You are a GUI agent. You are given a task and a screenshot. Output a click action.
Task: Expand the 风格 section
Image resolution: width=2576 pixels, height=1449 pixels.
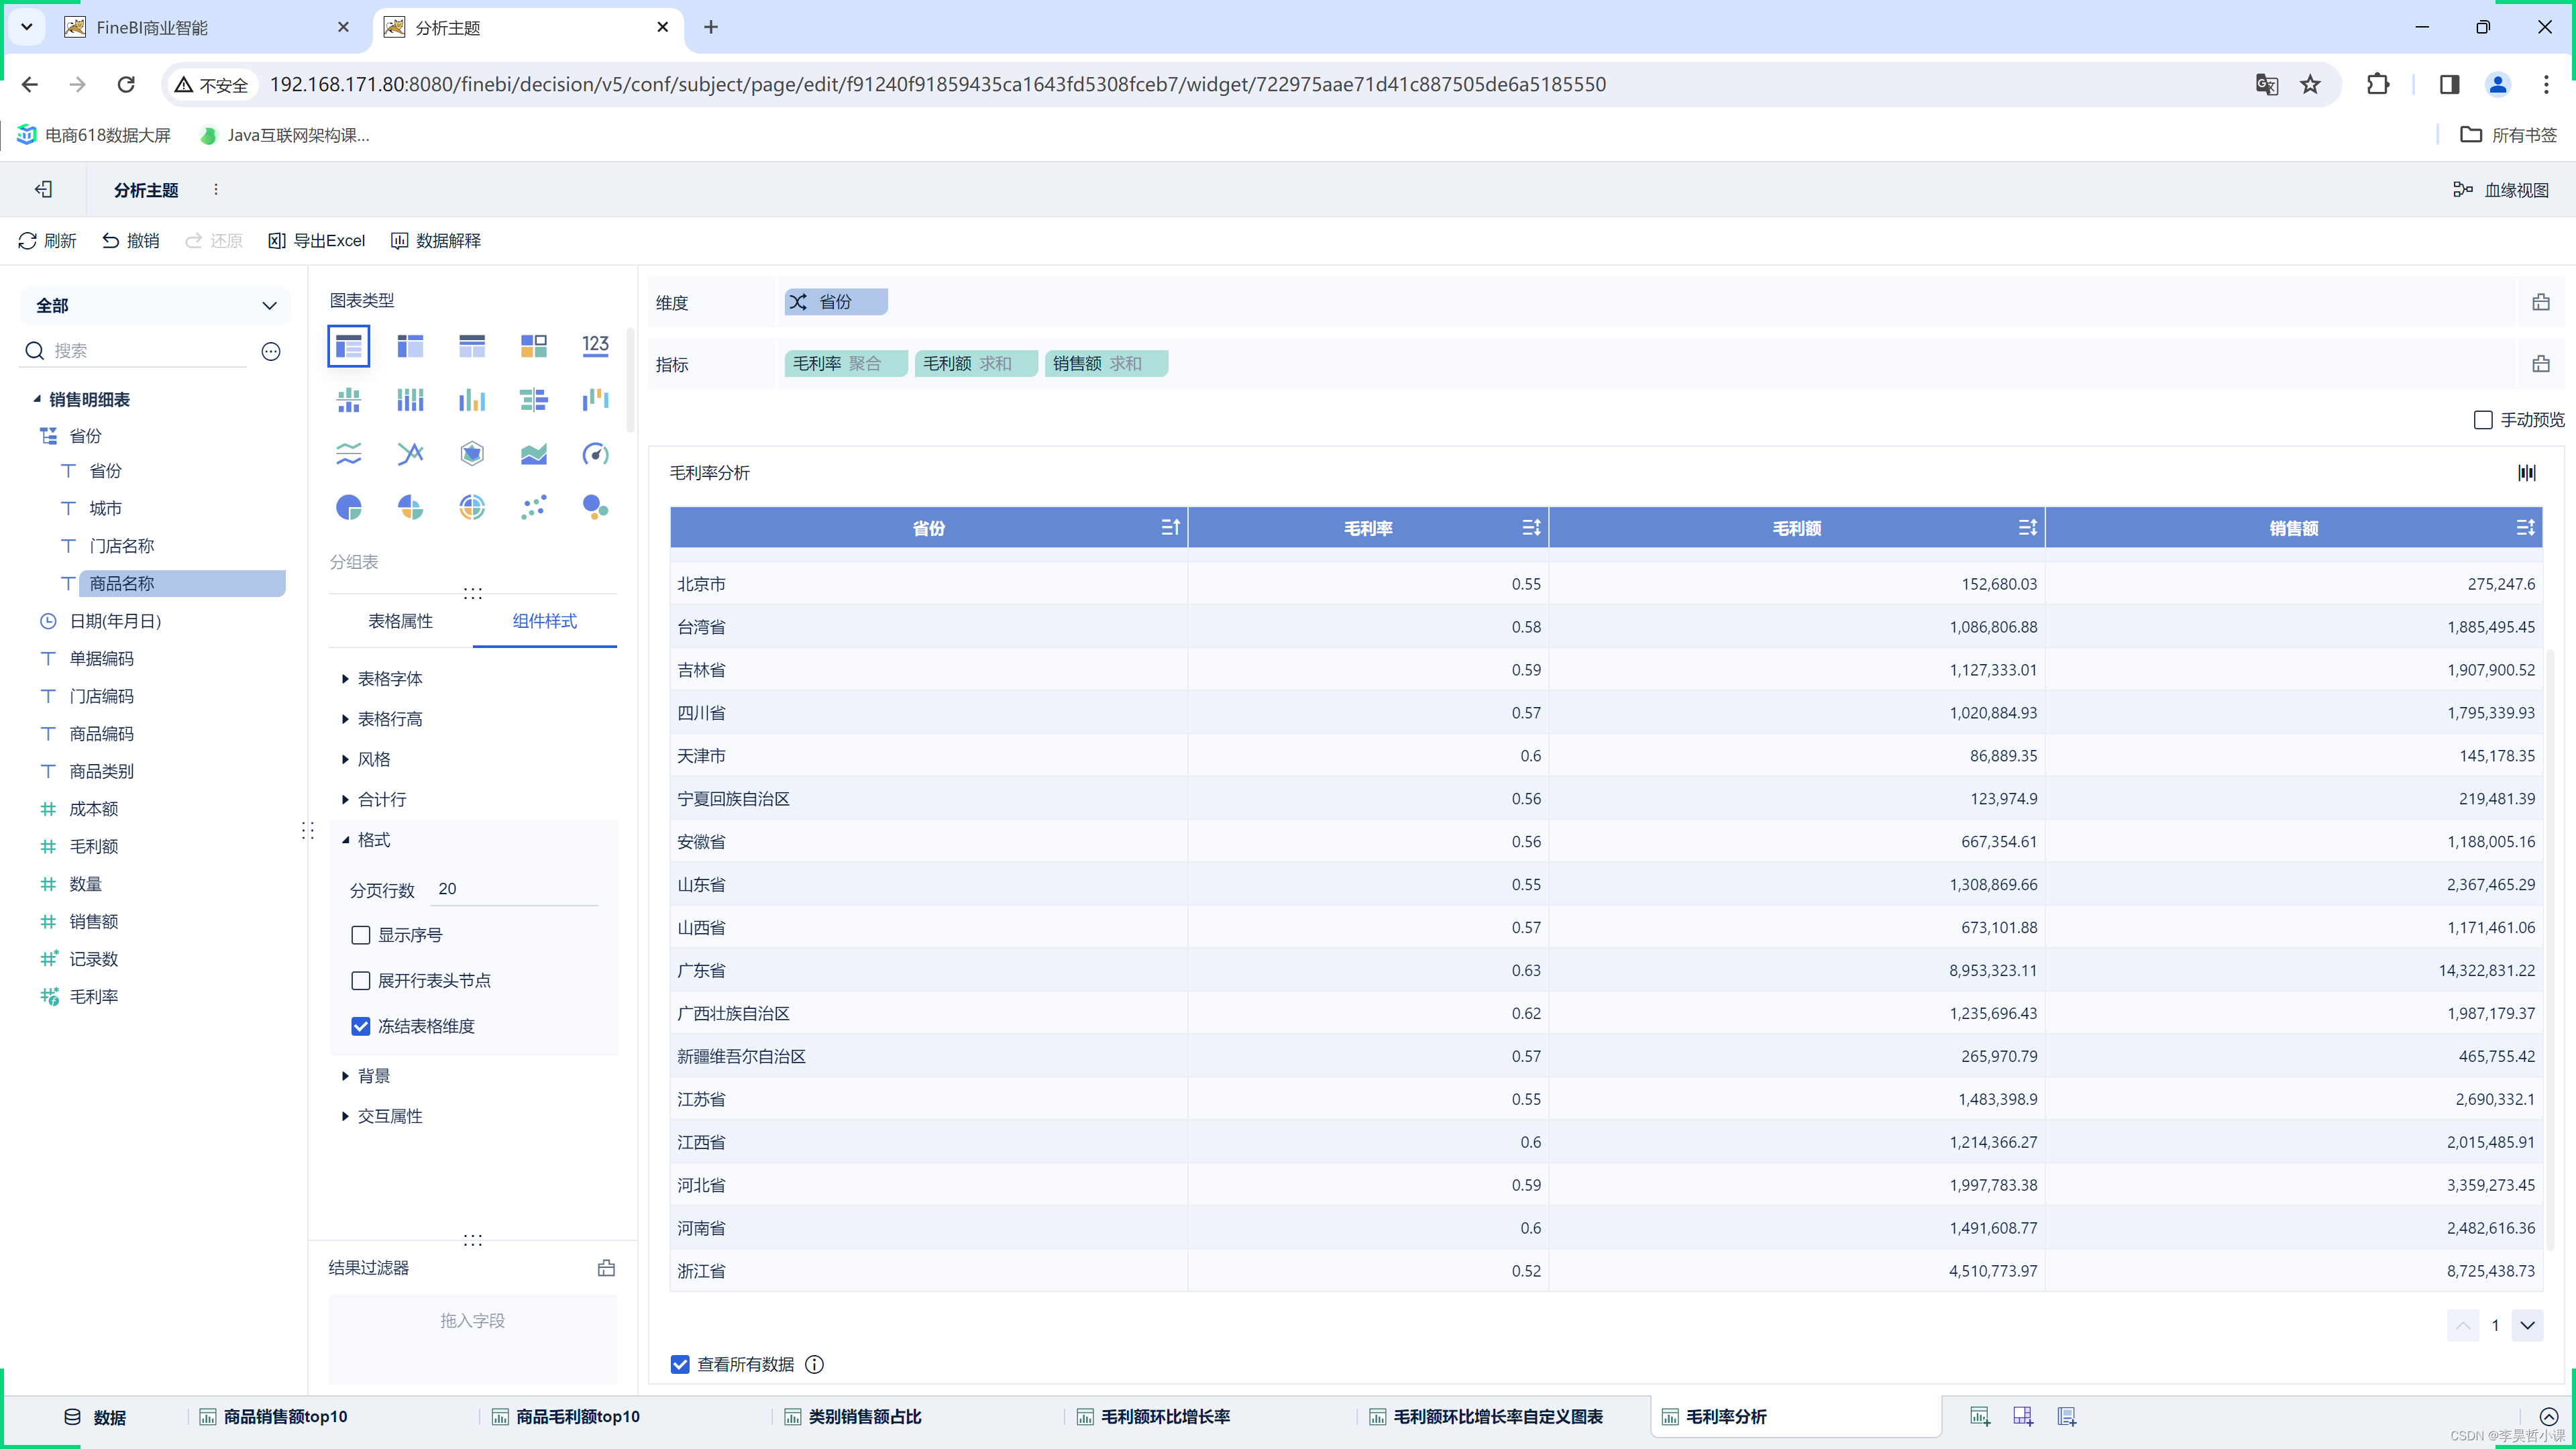point(365,759)
